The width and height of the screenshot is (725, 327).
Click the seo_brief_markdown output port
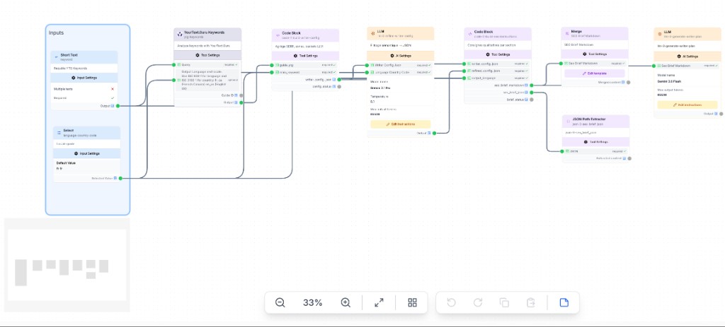(531, 85)
